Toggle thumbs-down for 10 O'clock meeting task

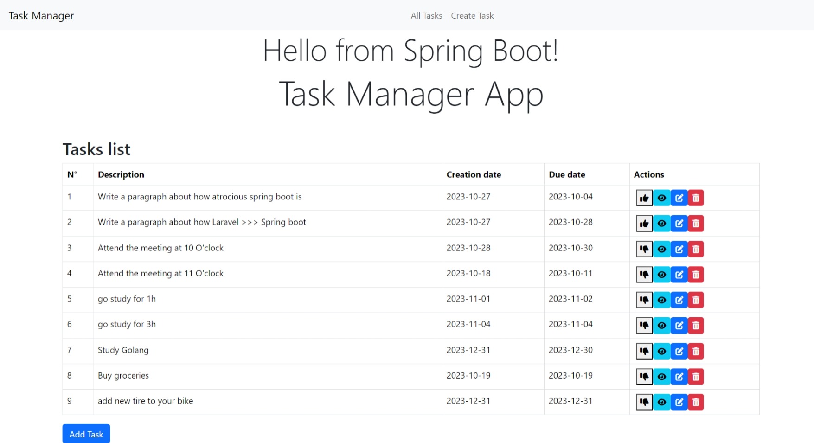click(x=644, y=249)
